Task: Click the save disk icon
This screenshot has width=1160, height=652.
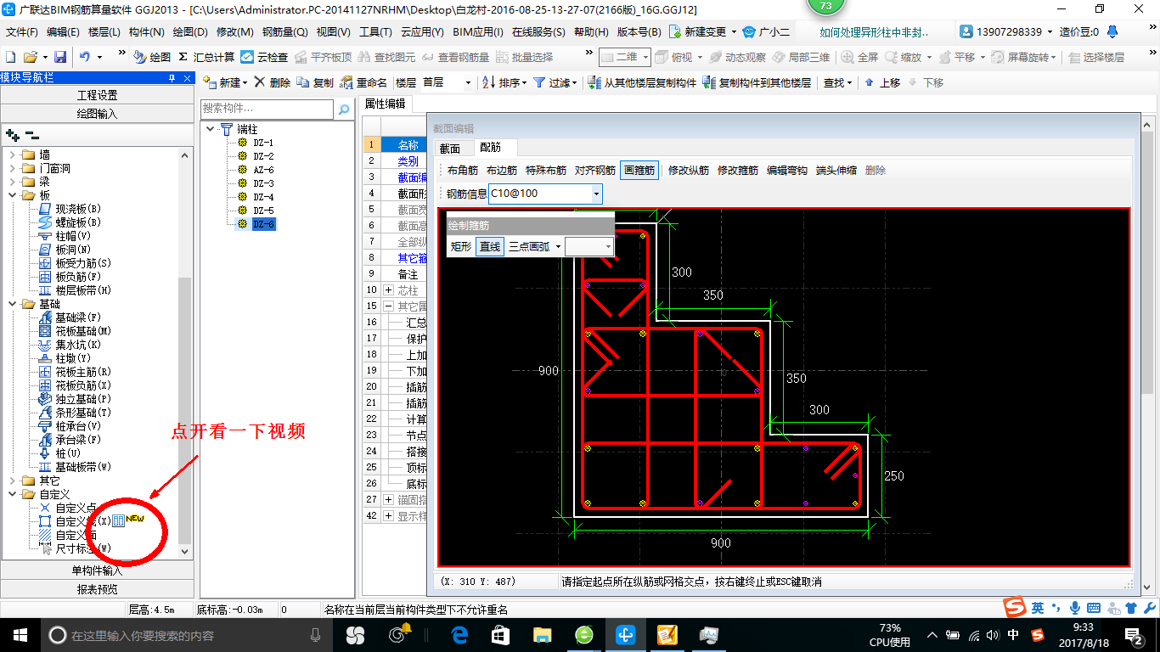Action: click(60, 57)
